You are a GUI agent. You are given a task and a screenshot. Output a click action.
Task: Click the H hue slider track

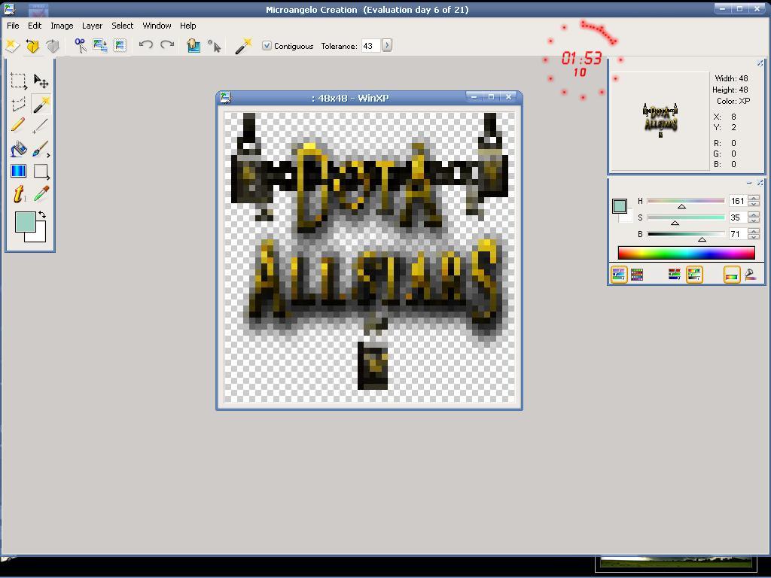tap(686, 201)
